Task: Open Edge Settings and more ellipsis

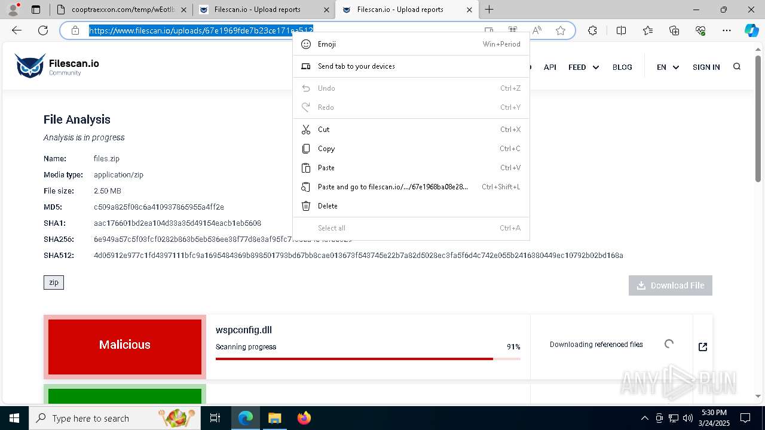Action: (727, 30)
